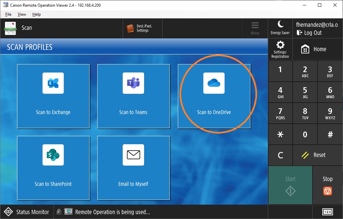Open Dest./Fwd. Settings address book
Image resolution: width=343 pixels, height=219 pixels.
[x=142, y=28]
